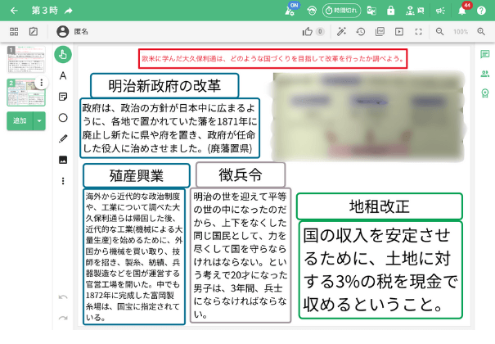
Task: Zoom in with magnifier plus
Action: click(479, 31)
